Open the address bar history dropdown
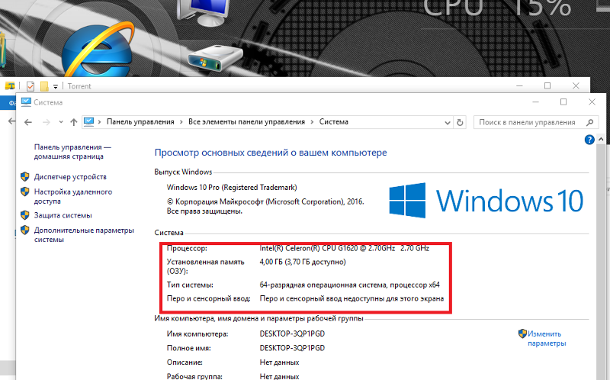The height and width of the screenshot is (380, 610). (x=447, y=123)
